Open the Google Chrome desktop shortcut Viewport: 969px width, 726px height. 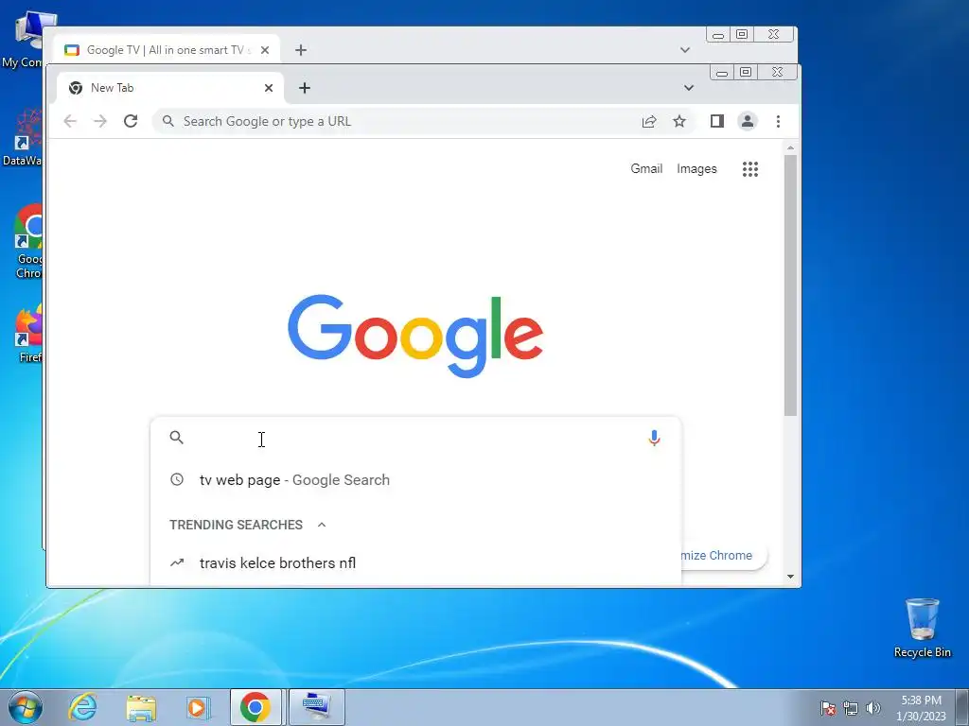click(28, 241)
